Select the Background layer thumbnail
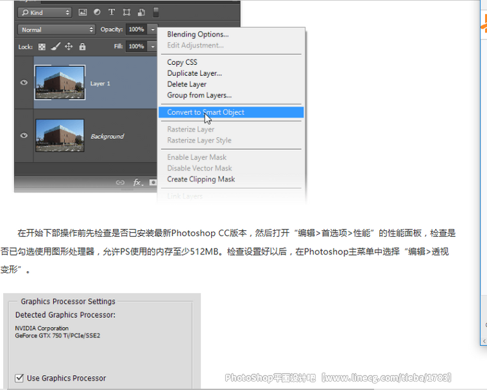This screenshot has height=390, width=487. click(x=60, y=136)
